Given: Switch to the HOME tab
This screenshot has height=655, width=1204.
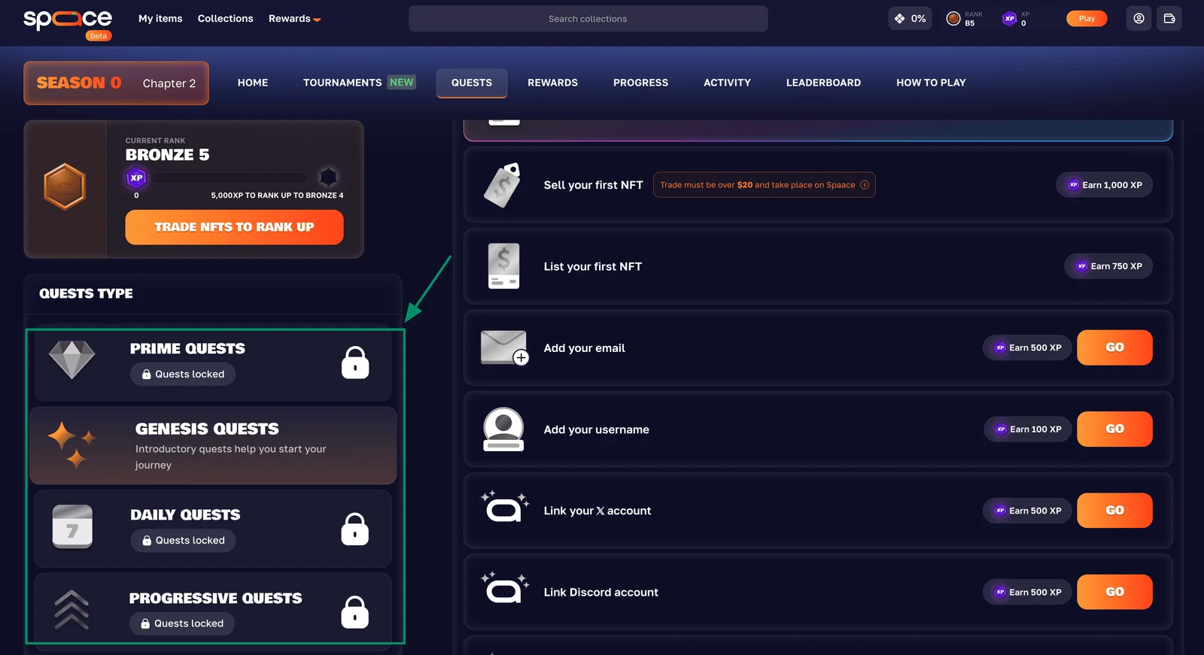Looking at the screenshot, I should 253,83.
